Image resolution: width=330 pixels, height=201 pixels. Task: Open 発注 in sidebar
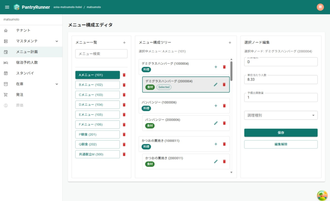point(31,95)
